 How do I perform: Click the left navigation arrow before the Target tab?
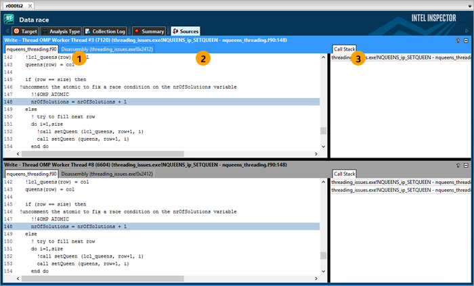point(7,31)
